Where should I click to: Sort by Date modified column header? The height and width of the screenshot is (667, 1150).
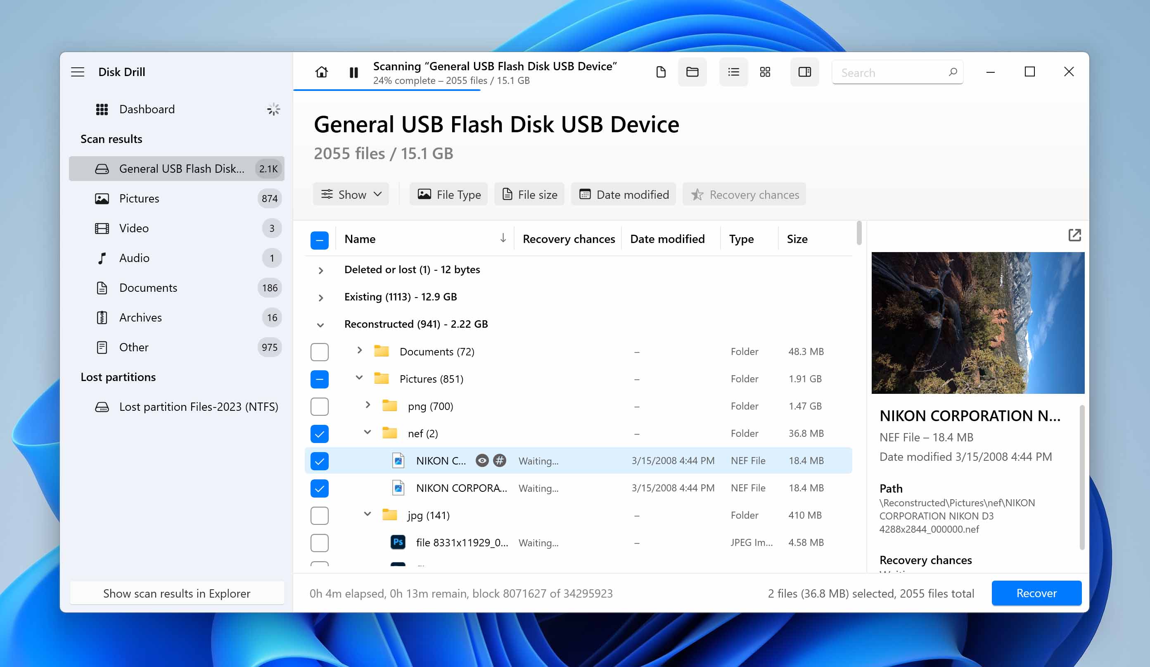coord(667,239)
